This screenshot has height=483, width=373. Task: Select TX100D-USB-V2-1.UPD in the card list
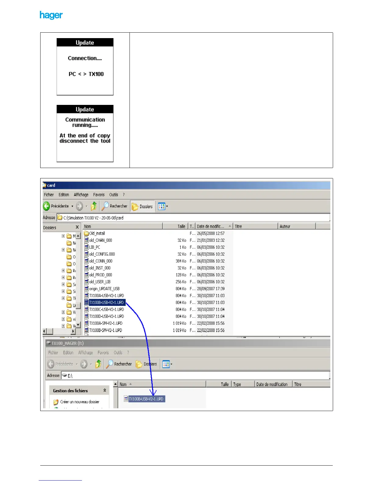106,317
